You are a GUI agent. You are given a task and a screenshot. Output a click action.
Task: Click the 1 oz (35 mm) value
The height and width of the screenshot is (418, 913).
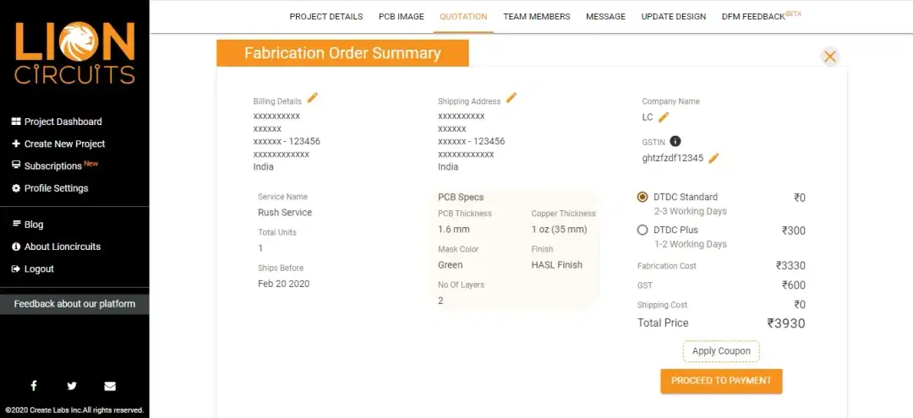click(x=559, y=229)
